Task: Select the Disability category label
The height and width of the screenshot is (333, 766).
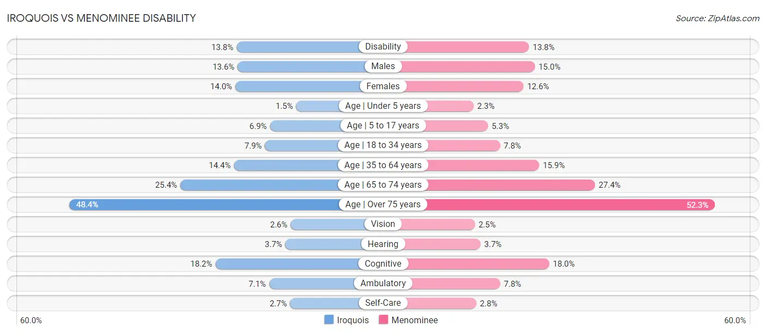Action: click(x=383, y=47)
